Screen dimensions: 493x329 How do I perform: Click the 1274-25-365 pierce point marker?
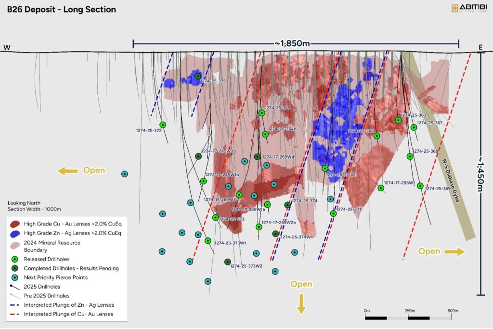[262, 113]
